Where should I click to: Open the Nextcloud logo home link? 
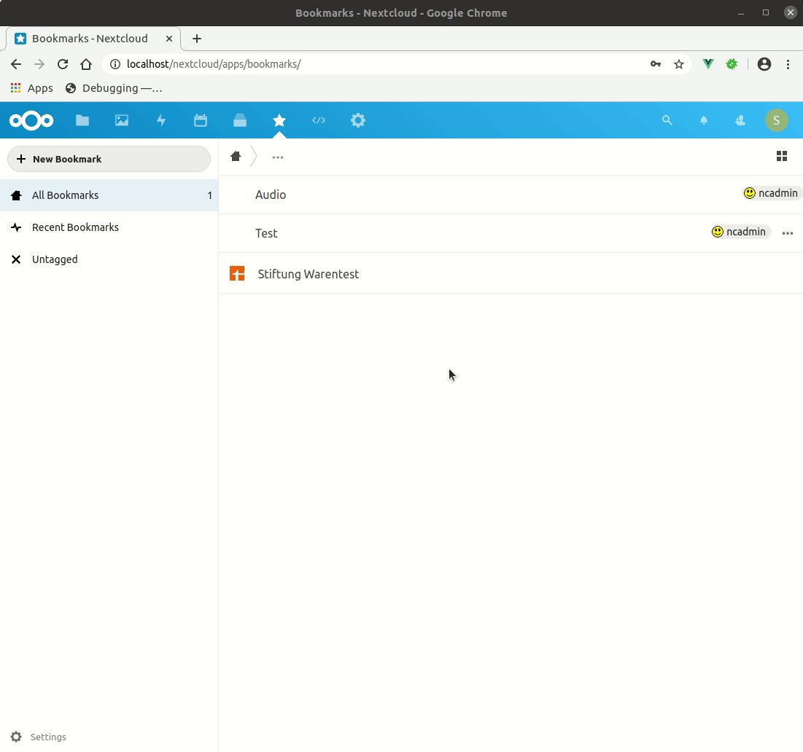[31, 121]
